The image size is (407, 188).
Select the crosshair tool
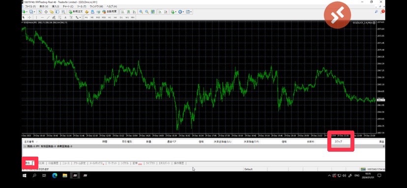[x=29, y=17]
